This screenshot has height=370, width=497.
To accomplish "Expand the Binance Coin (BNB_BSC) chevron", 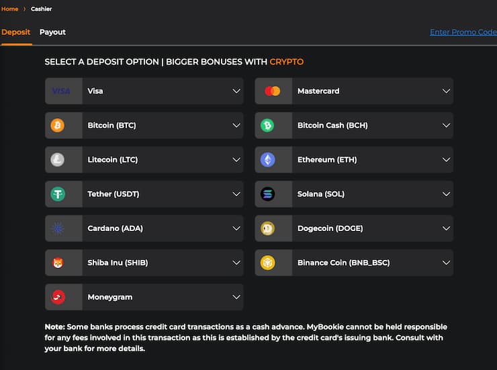I will point(446,263).
